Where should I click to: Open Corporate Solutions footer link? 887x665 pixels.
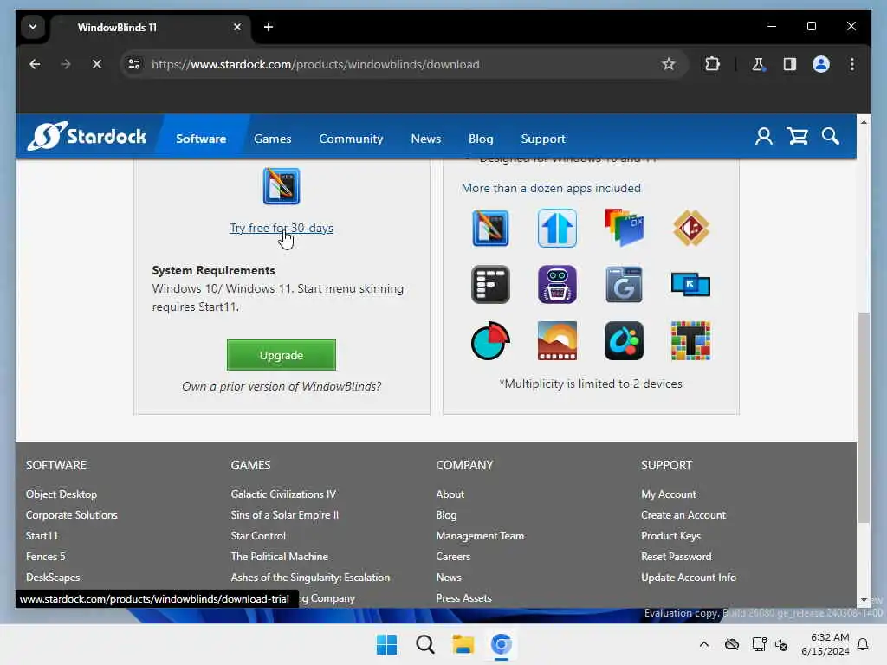coord(71,514)
